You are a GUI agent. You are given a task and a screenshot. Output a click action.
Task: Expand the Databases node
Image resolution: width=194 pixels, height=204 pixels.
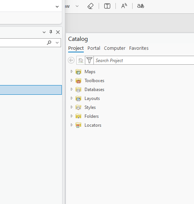coord(71,89)
